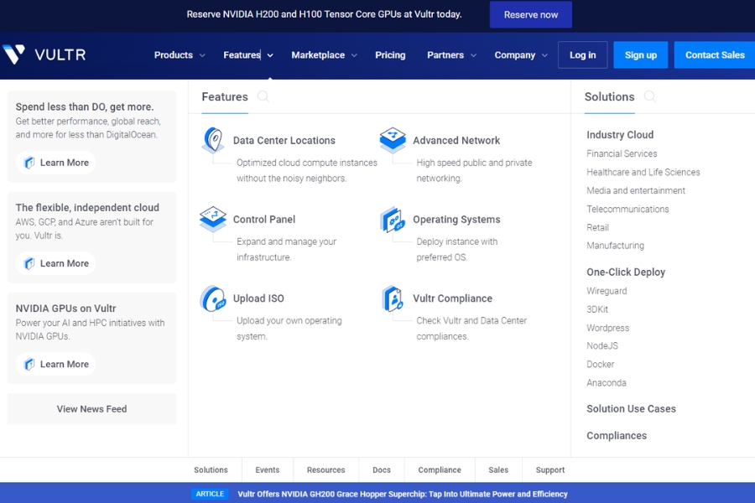Click Events in bottom menu bar
Screen dimensions: 755x503
[268, 469]
